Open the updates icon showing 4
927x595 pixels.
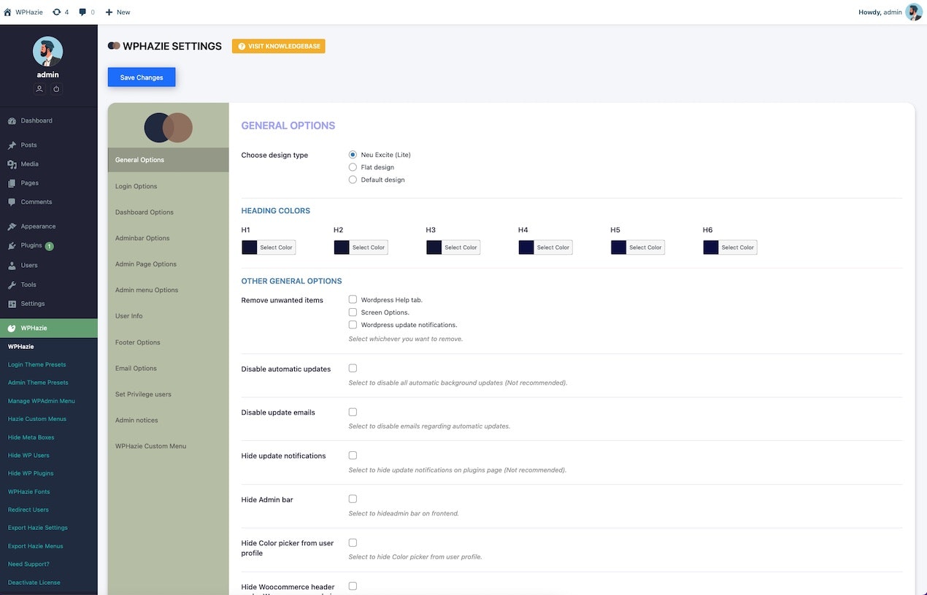point(56,12)
